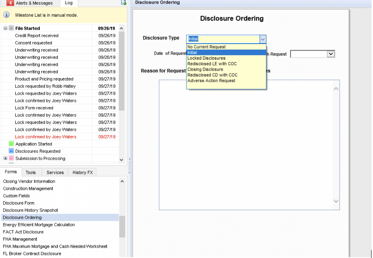Click the up arrow of the milestone log scrollbar
Viewport: 373px width, 258px height.
[122, 28]
